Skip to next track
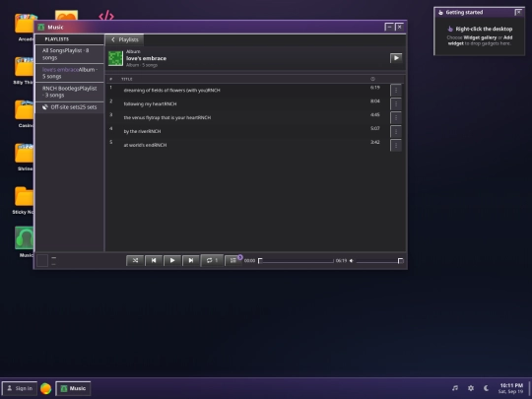Viewport: 532px width, 399px height. pyautogui.click(x=191, y=260)
